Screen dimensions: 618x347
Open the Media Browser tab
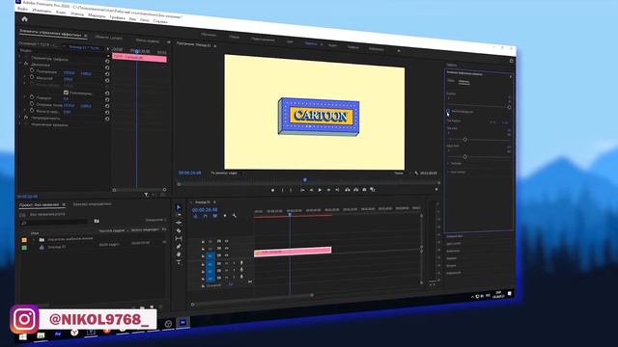coord(93,204)
